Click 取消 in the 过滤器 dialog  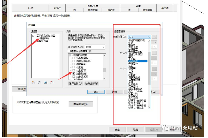click(x=114, y=92)
